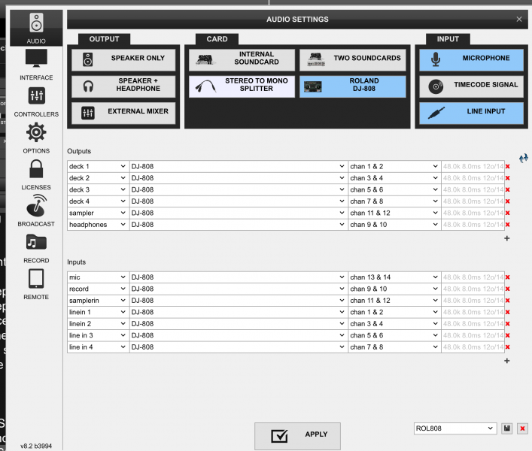Screen dimensions: 532x451
Task: Open the chan 1 & 2 output channel dropdown
Action: (394, 166)
